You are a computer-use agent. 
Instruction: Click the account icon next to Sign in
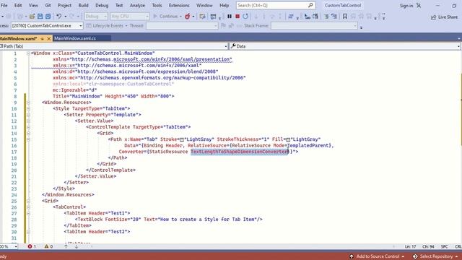point(419,5)
